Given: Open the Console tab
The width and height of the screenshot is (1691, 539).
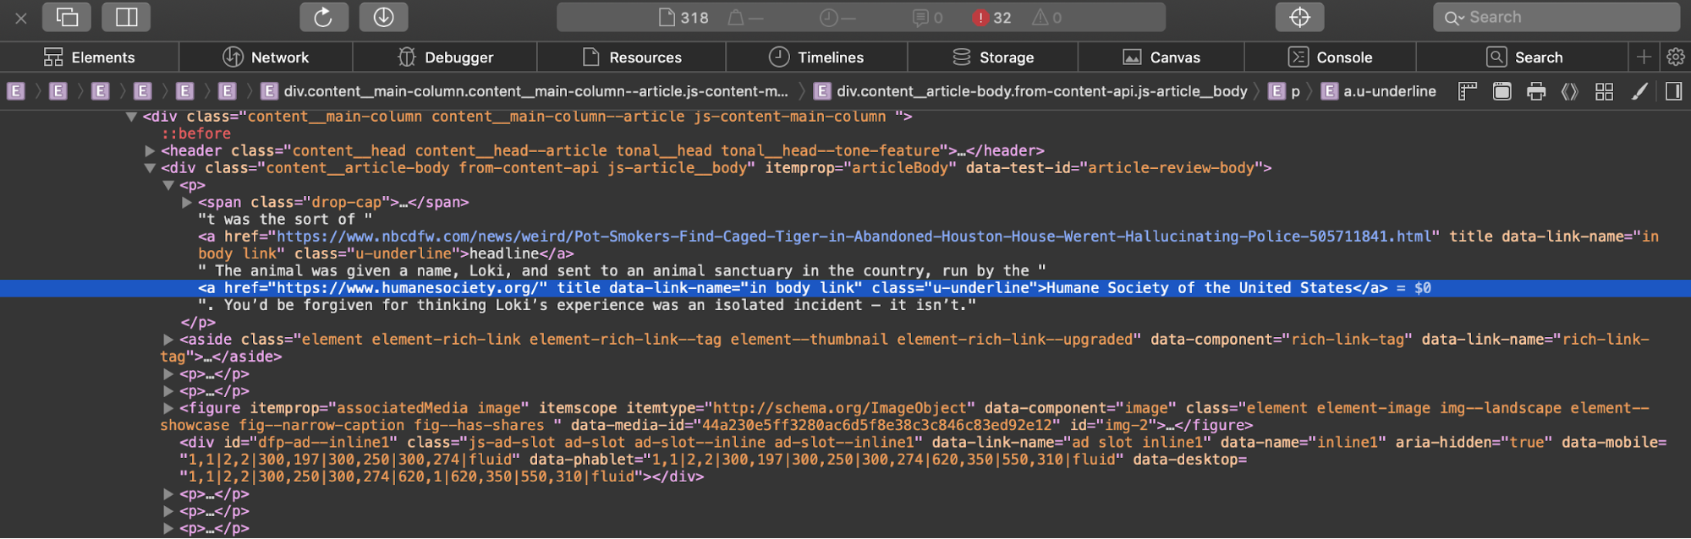Looking at the screenshot, I should pos(1330,57).
